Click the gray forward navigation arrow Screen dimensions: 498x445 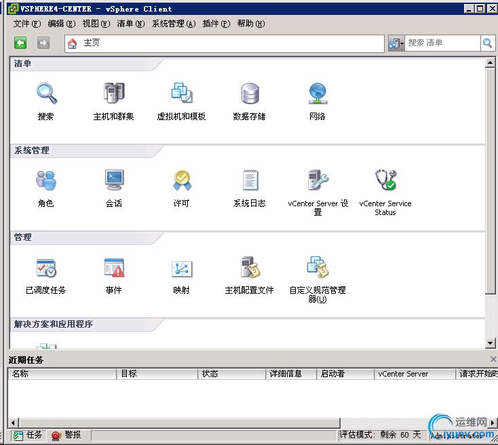43,43
